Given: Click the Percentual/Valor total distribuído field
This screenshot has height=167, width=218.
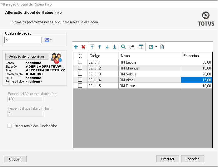Looking at the screenshot, I should coord(25,99).
